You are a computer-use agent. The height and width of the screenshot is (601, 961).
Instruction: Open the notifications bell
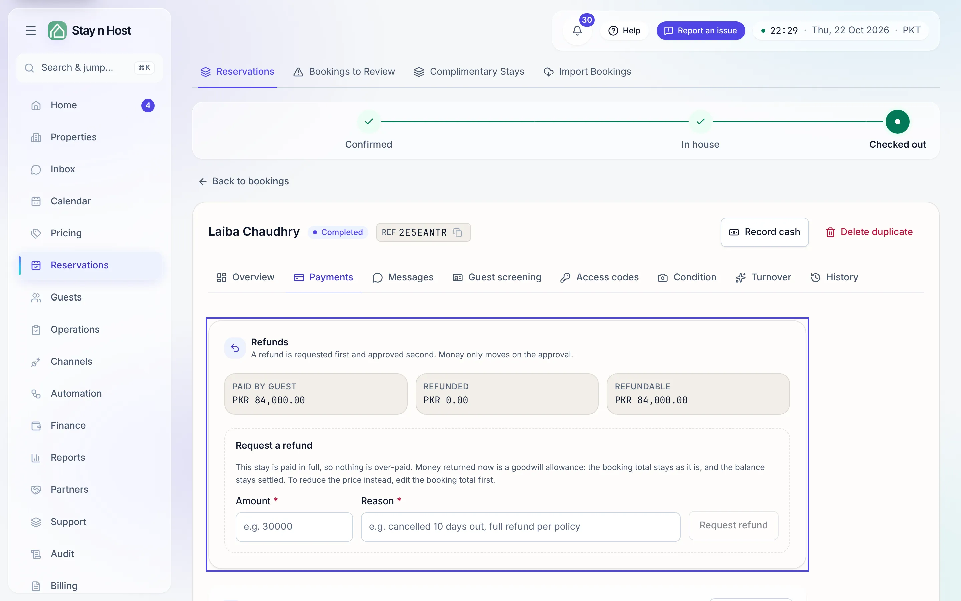tap(577, 31)
